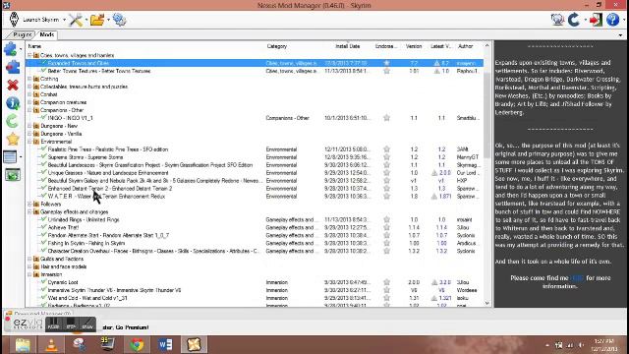This screenshot has width=629, height=354.
Task: Toggle the Unique Grasses checkmark
Action: pyautogui.click(x=43, y=173)
